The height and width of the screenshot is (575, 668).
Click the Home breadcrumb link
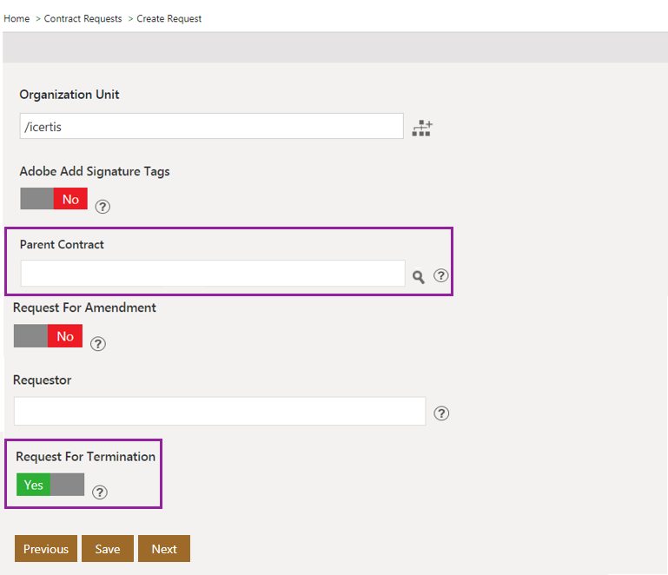17,18
